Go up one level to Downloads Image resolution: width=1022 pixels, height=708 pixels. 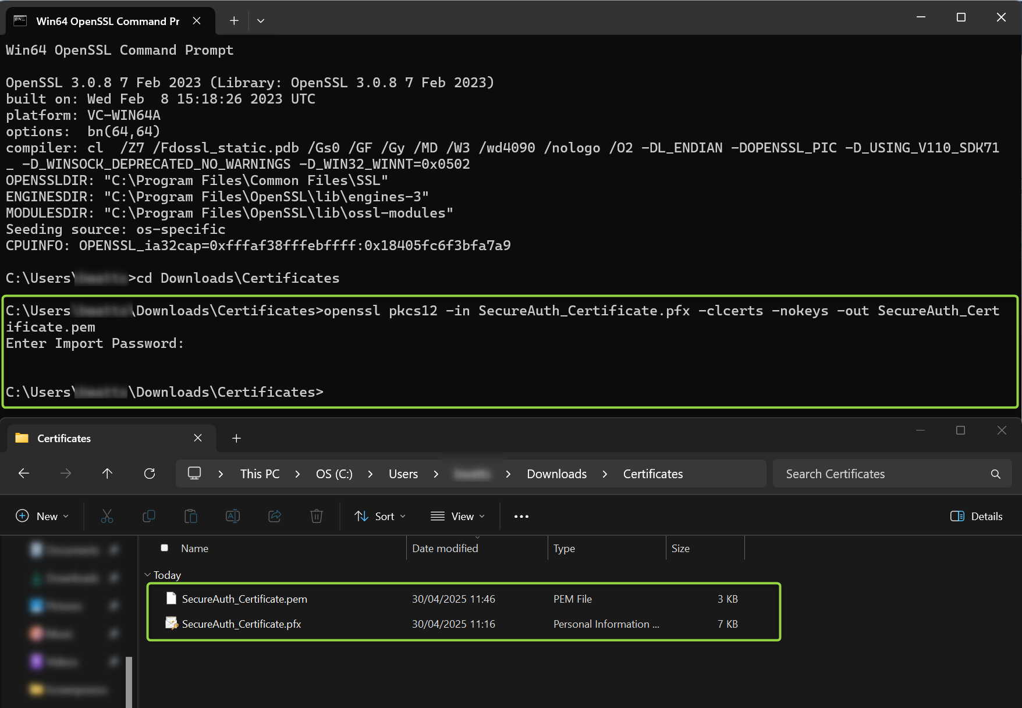pos(108,474)
